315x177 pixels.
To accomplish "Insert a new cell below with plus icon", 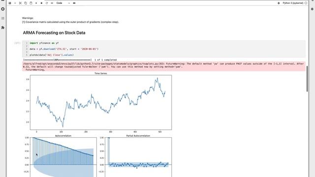I will 15,3.
